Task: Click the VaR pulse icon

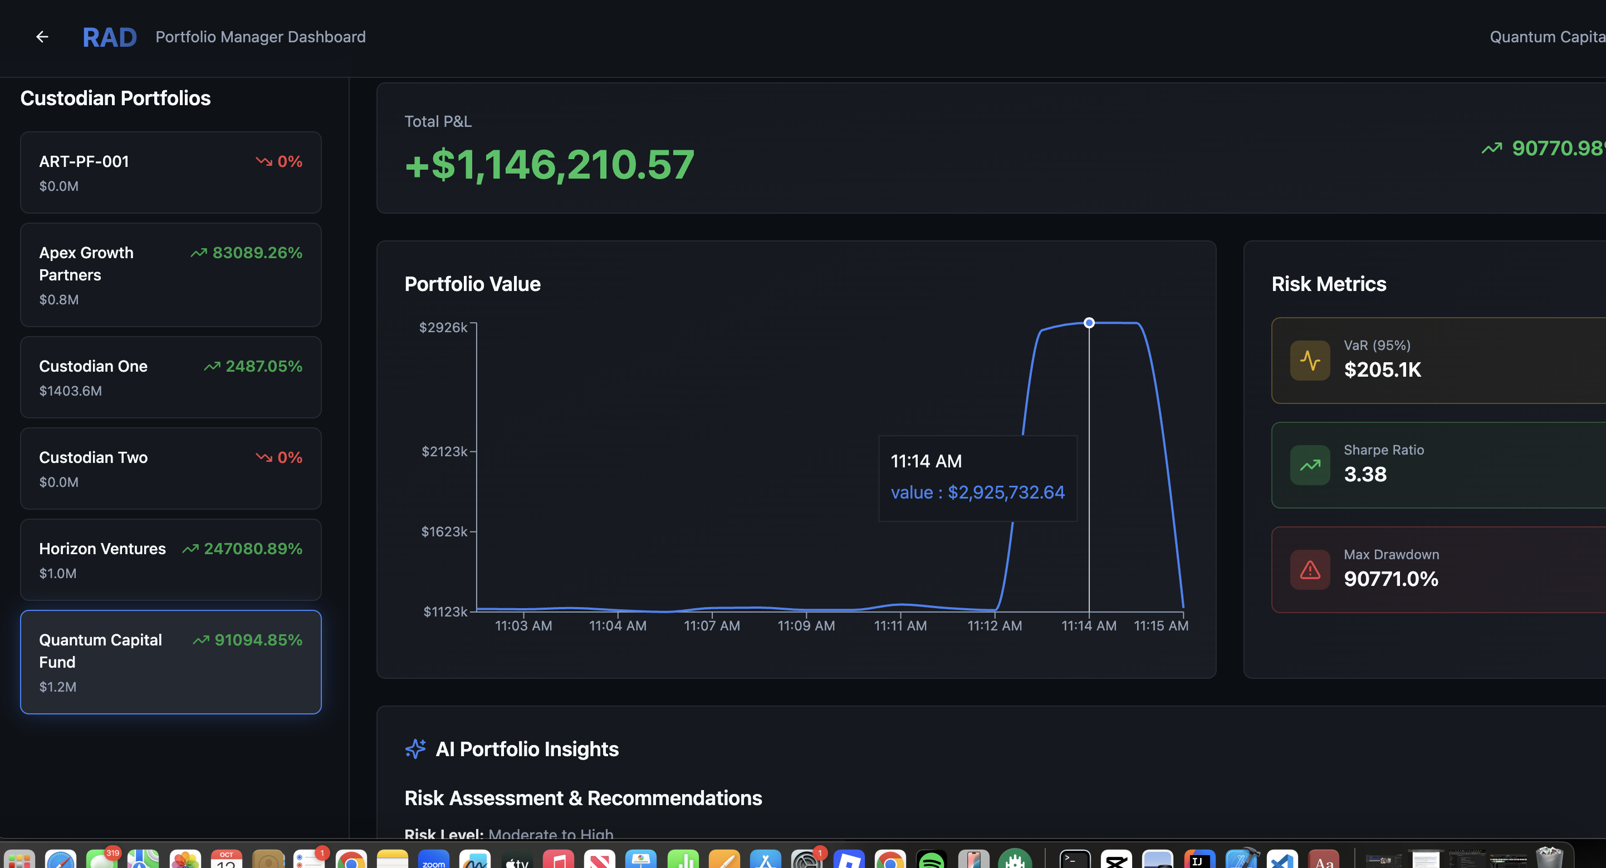Action: tap(1310, 360)
